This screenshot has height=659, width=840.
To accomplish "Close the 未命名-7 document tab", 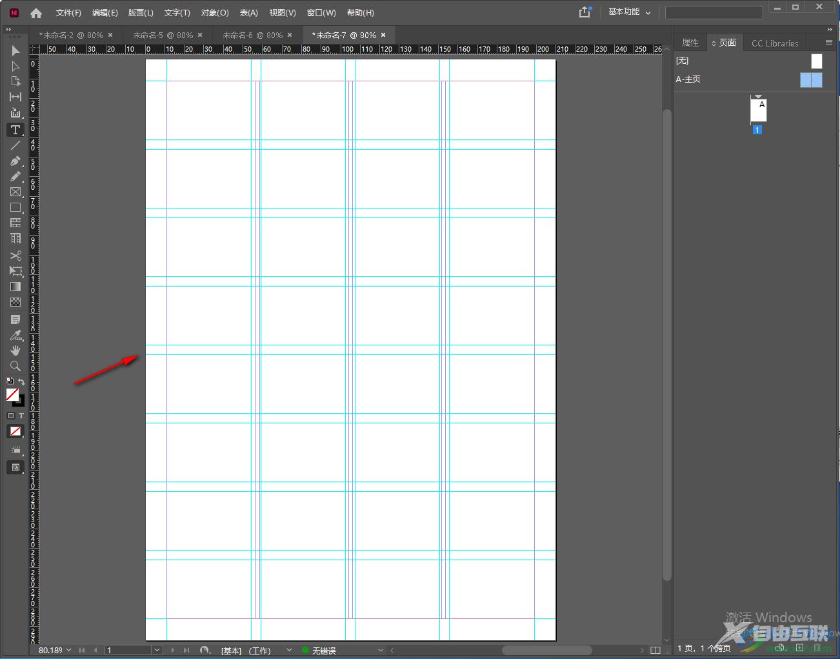I will (x=383, y=35).
